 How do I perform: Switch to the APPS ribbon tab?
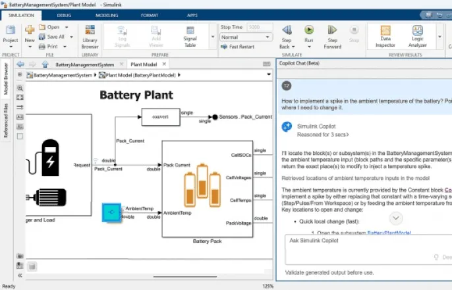pos(192,15)
